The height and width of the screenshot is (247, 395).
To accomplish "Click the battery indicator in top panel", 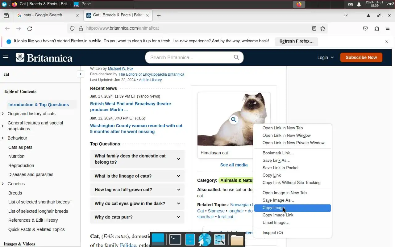I will pyautogui.click(x=351, y=4).
